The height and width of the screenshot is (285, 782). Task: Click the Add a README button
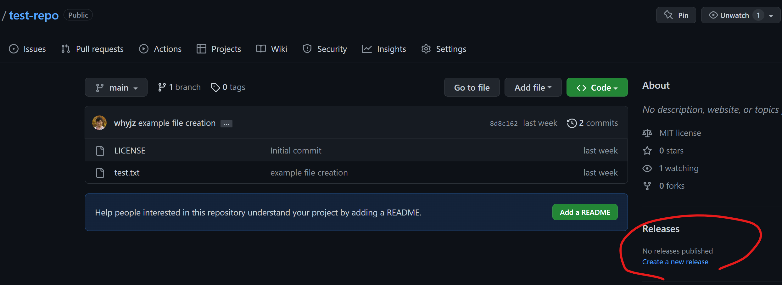[585, 212]
